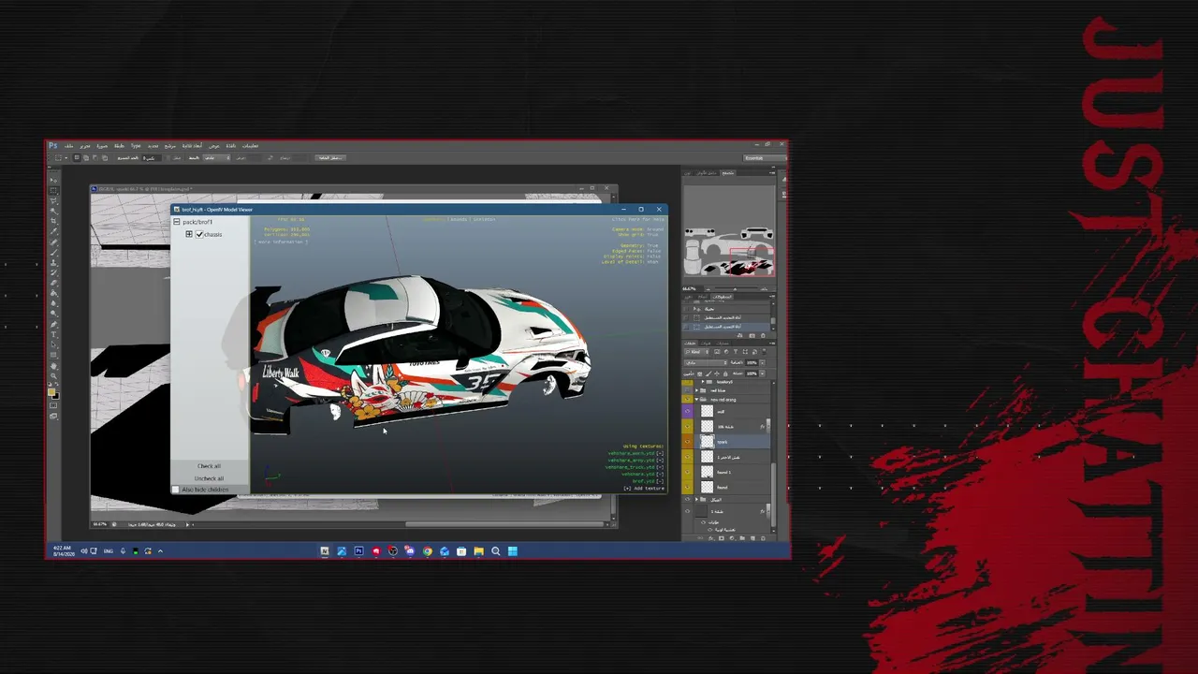Open the صورة (Image) menu
1198x674 pixels.
pyautogui.click(x=102, y=146)
